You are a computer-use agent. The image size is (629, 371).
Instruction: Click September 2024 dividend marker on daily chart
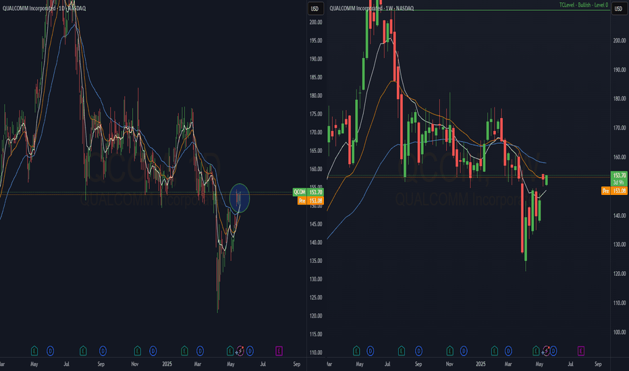103,351
